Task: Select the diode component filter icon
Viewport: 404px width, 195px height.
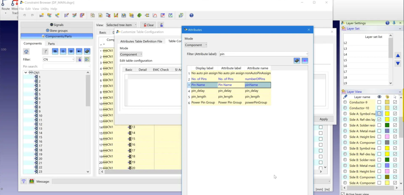Action: pyautogui.click(x=79, y=51)
